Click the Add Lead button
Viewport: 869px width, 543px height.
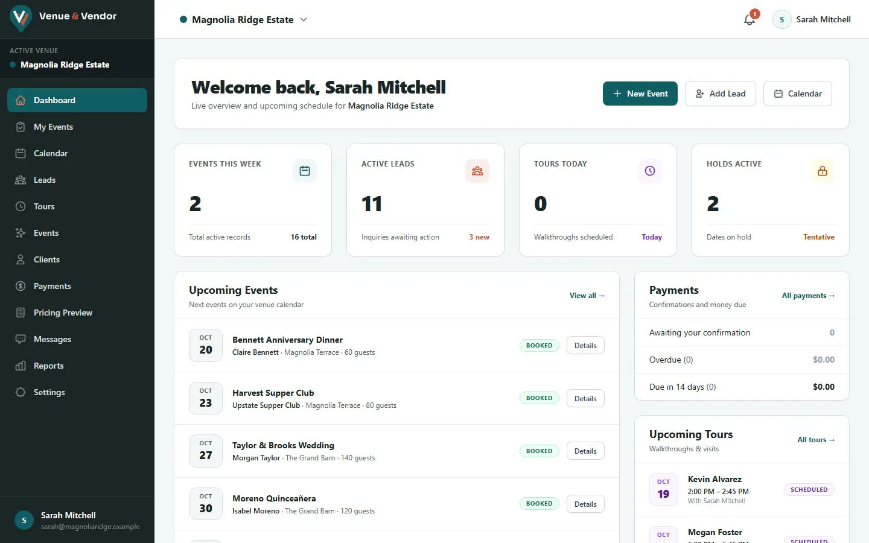point(721,94)
